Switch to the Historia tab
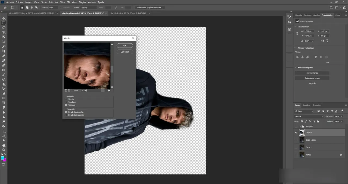Screen dimensions: 348x184 298,15
